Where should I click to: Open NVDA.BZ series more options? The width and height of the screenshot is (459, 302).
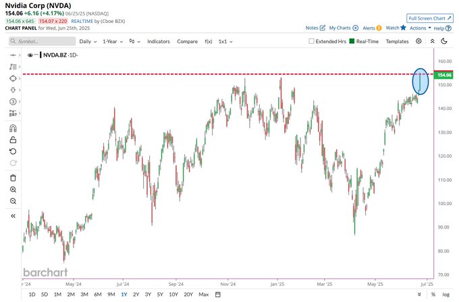(36, 55)
